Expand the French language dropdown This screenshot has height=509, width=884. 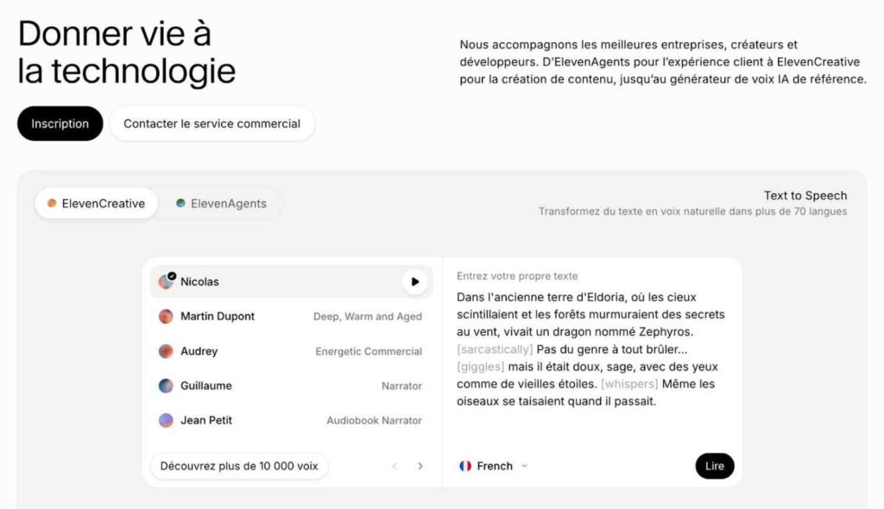(524, 466)
